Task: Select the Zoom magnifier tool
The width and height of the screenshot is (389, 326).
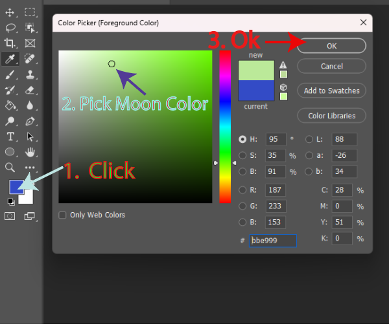Action: [x=10, y=168]
